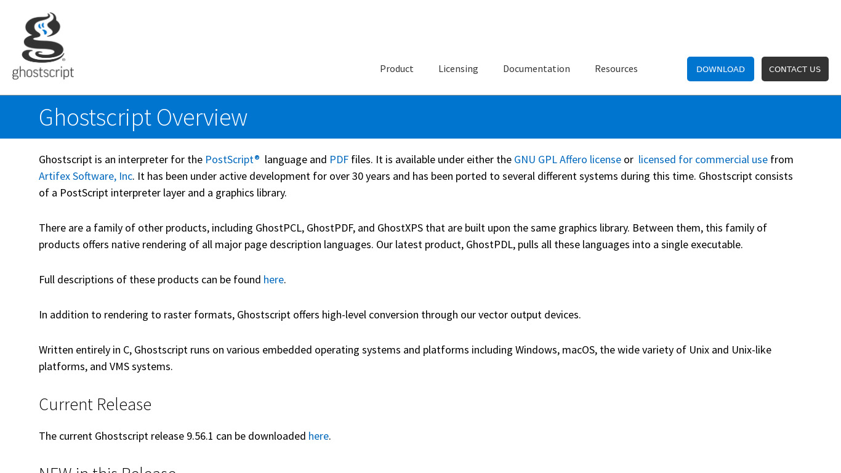Open the Product menu

(396, 68)
